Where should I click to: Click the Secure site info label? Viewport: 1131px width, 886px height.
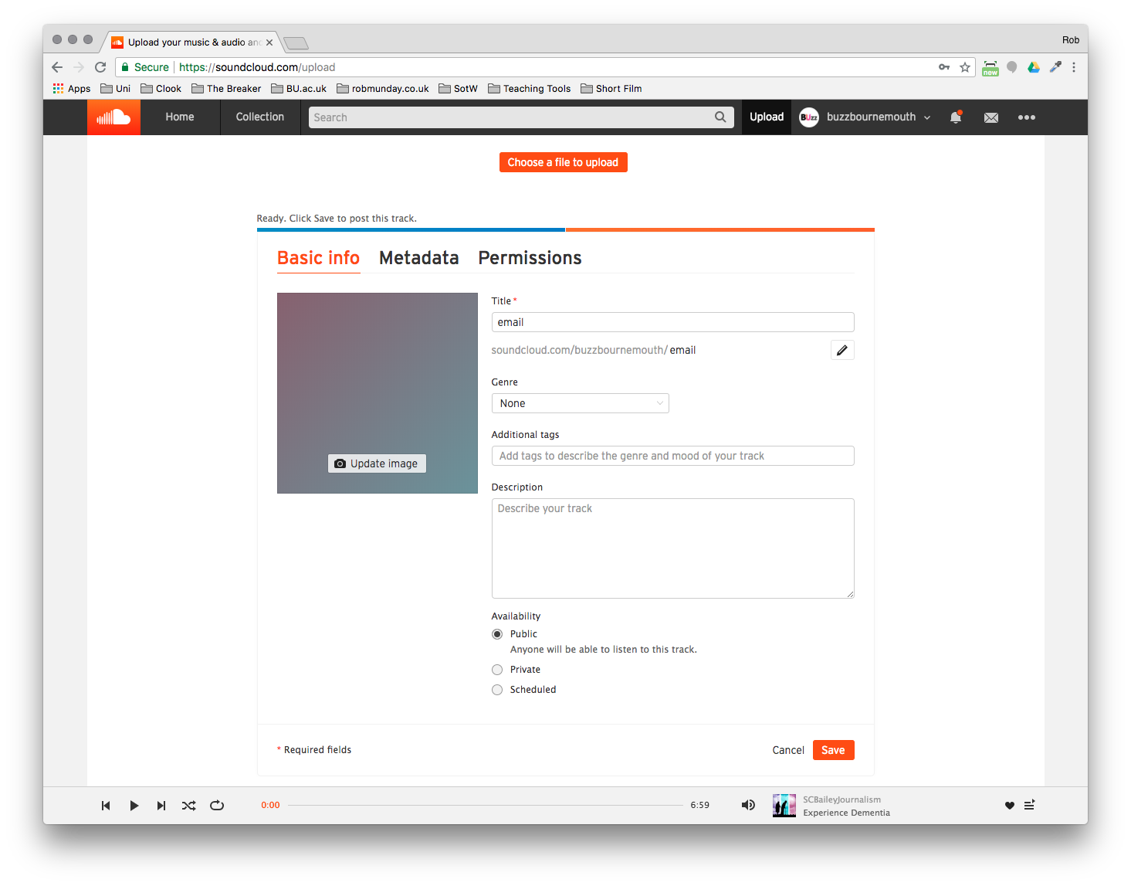click(x=145, y=67)
